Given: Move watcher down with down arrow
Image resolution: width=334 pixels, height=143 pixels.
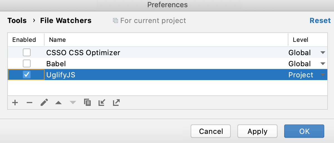Looking at the screenshot, I should [73, 103].
